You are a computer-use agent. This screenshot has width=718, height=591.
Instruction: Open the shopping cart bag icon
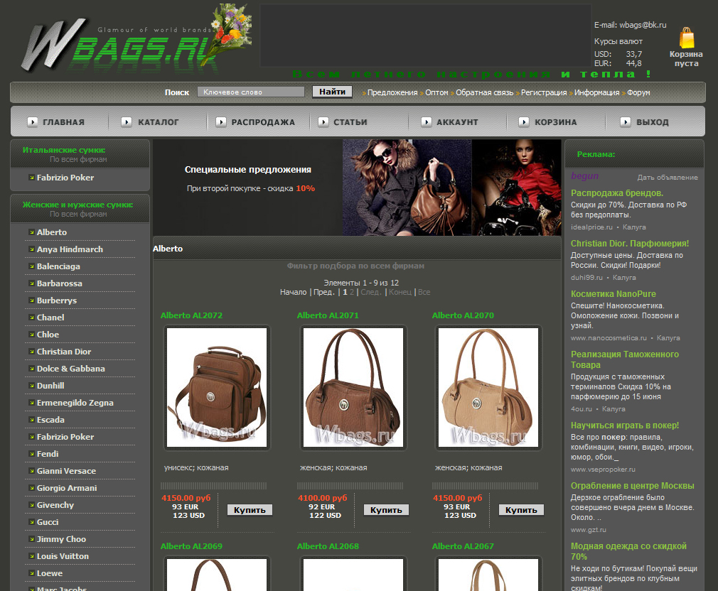(687, 38)
